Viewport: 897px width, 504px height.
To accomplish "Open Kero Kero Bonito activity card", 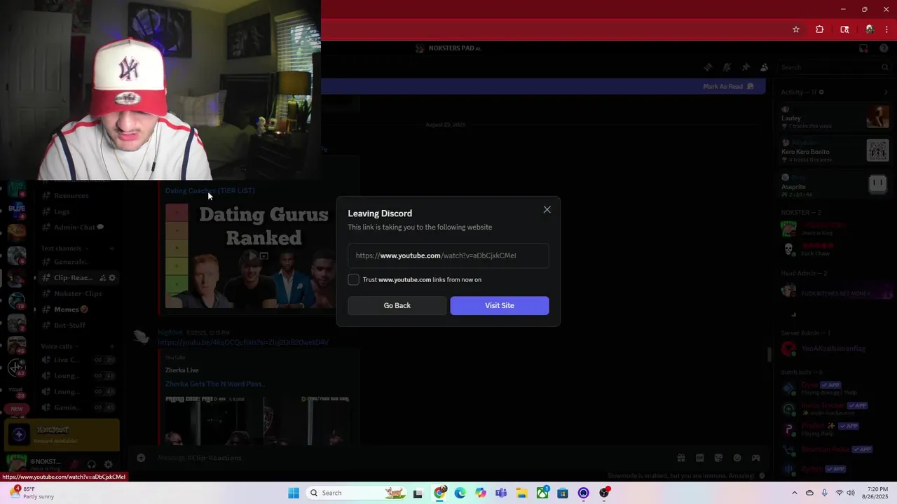I will pos(835,150).
